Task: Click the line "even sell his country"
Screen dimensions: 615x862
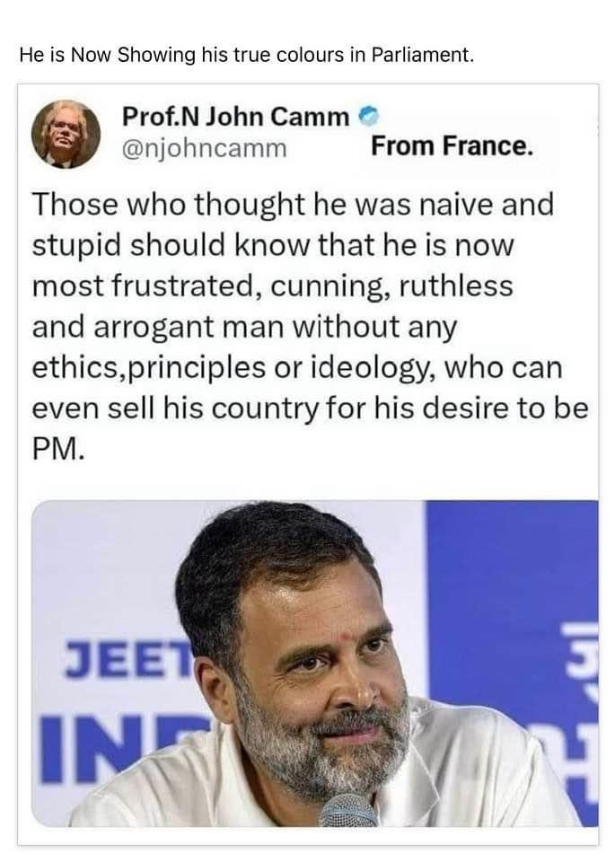Action: click(x=310, y=408)
